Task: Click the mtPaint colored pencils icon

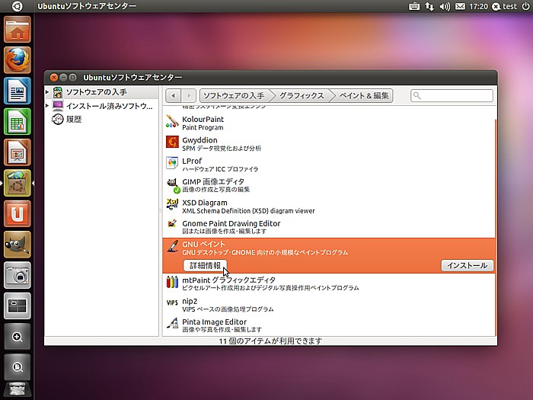Action: [172, 282]
